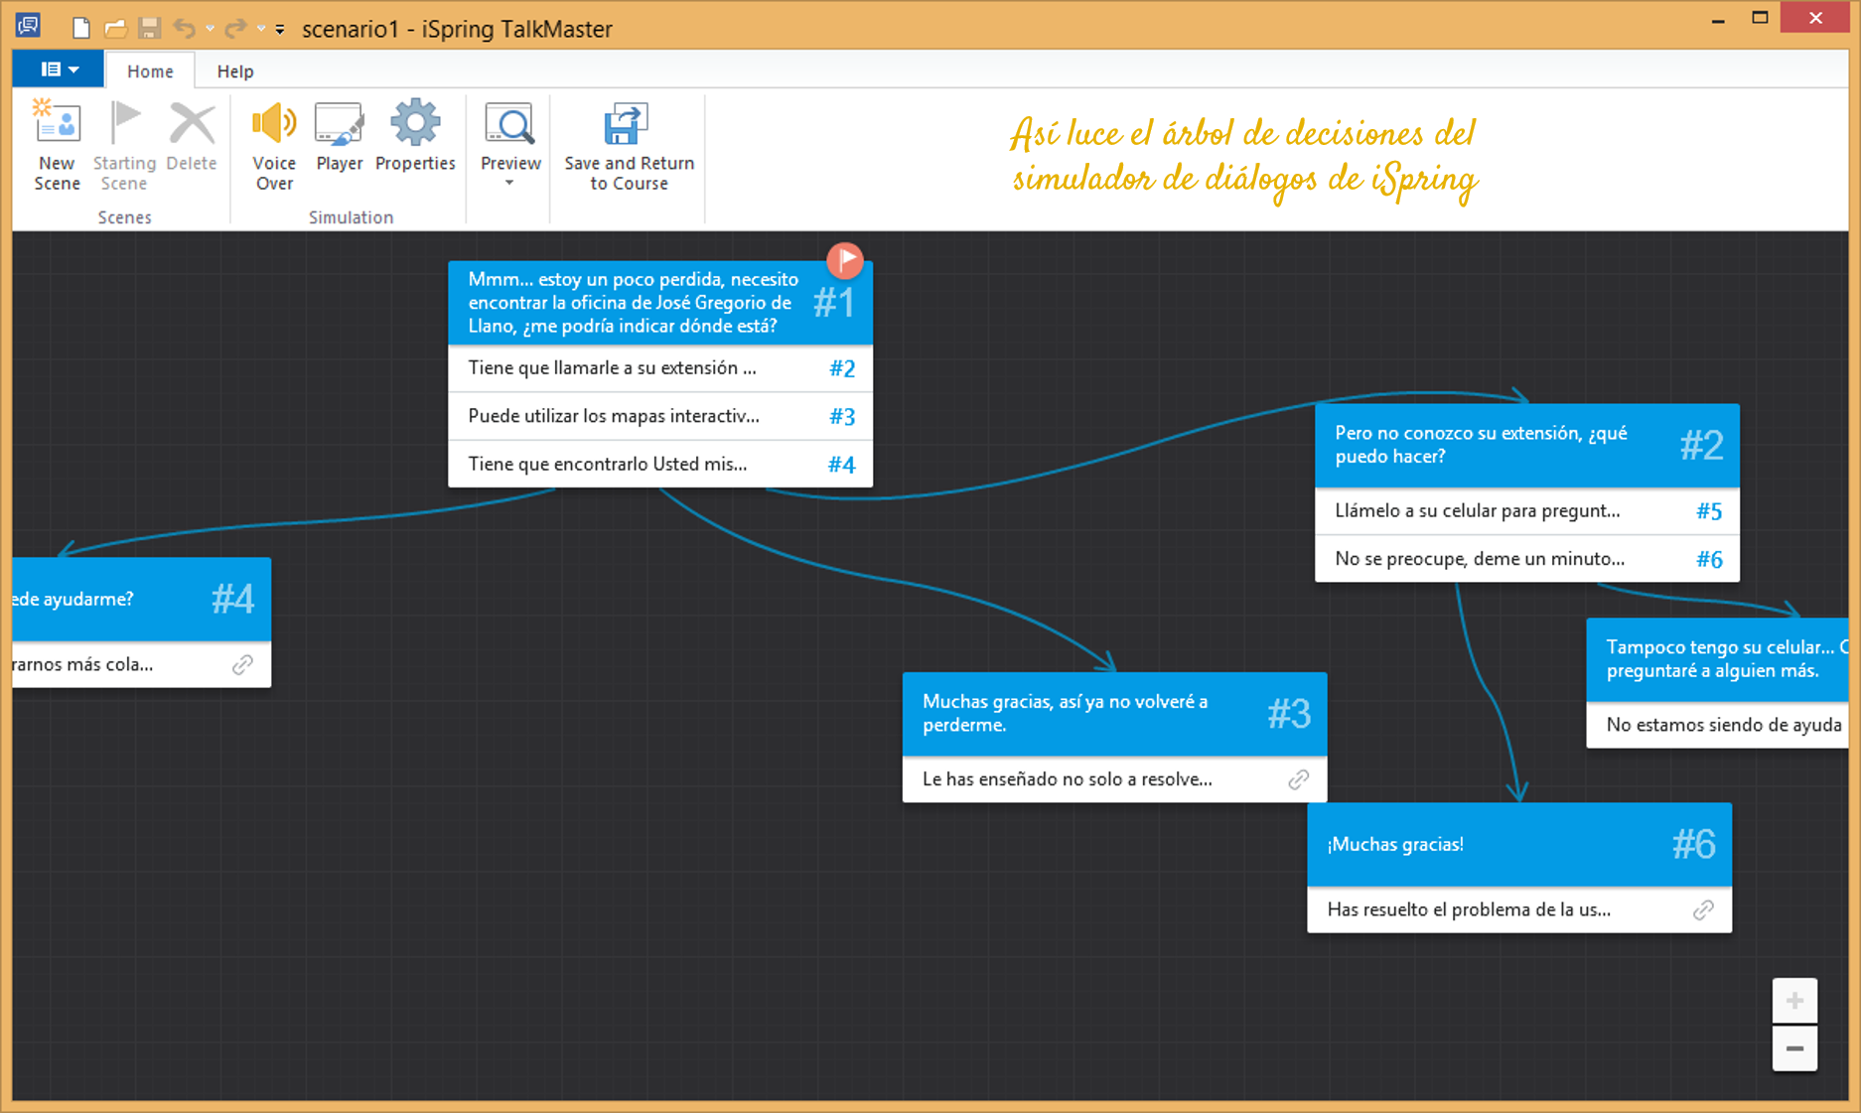Screen dimensions: 1861x1113
Task: Expand the Redo history dropdown arrow
Action: tap(261, 29)
